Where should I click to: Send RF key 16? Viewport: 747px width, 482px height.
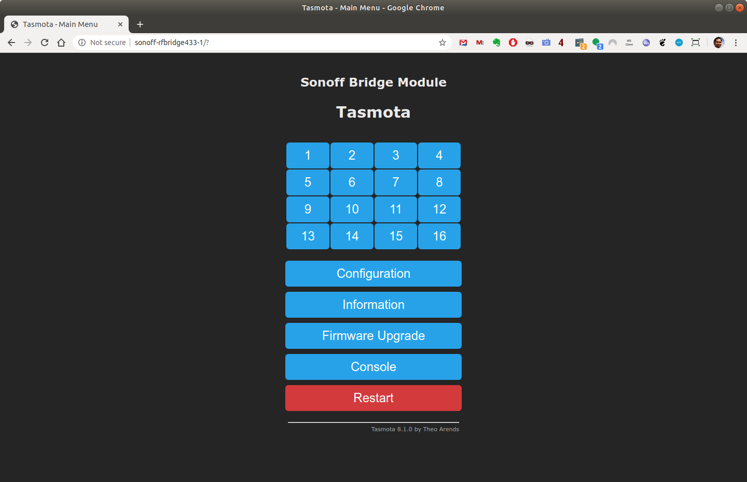pos(439,236)
